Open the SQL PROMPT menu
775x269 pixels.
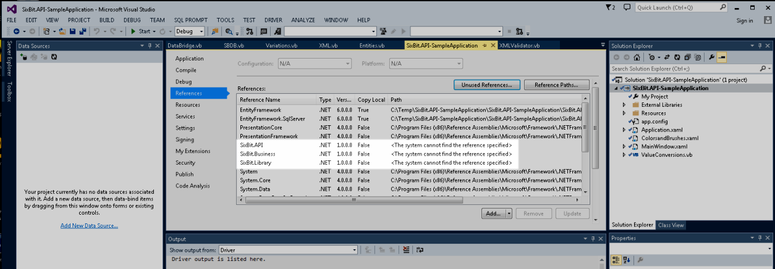(190, 20)
